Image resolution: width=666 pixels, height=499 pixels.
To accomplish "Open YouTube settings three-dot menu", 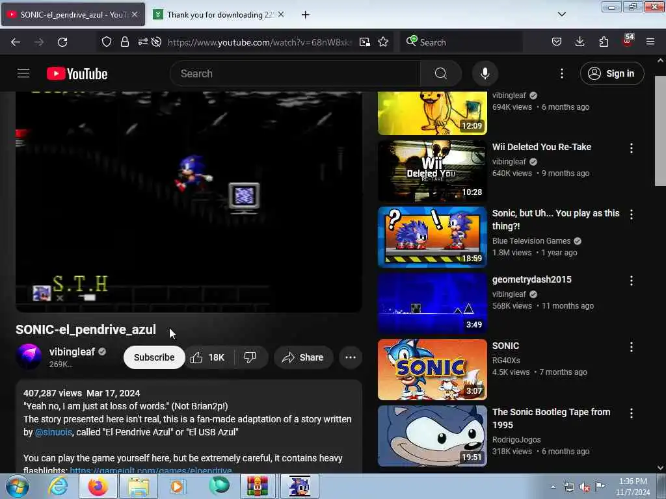I will click(561, 73).
